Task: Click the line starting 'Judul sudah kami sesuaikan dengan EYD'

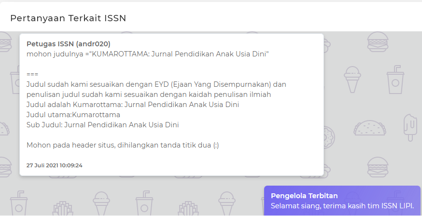Action: (156, 84)
